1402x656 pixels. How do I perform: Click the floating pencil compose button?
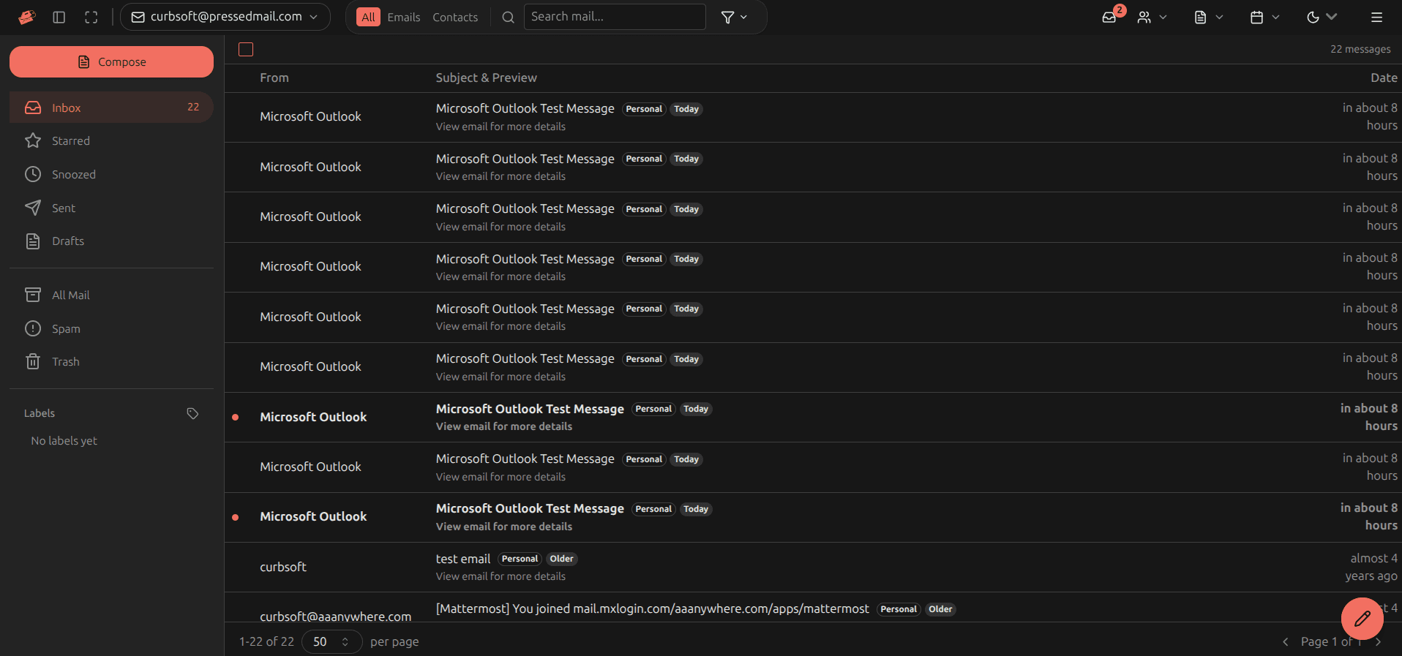coord(1361,619)
